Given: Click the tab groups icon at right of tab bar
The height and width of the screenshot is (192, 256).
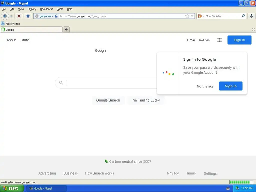Looking at the screenshot, I should pyautogui.click(x=253, y=29).
